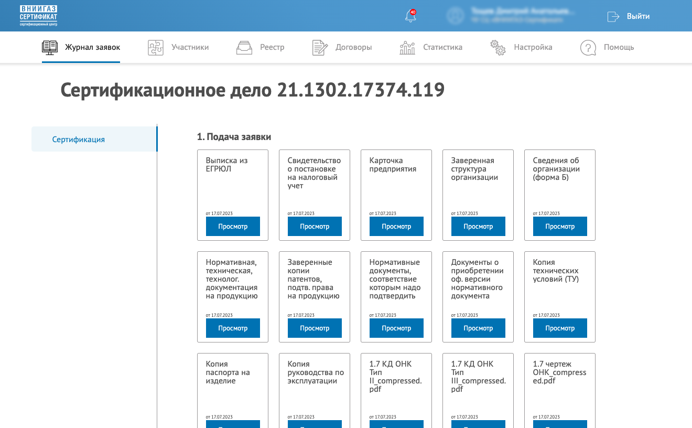Click the Статистика chart icon
Viewport: 692px width, 428px height.
(407, 47)
